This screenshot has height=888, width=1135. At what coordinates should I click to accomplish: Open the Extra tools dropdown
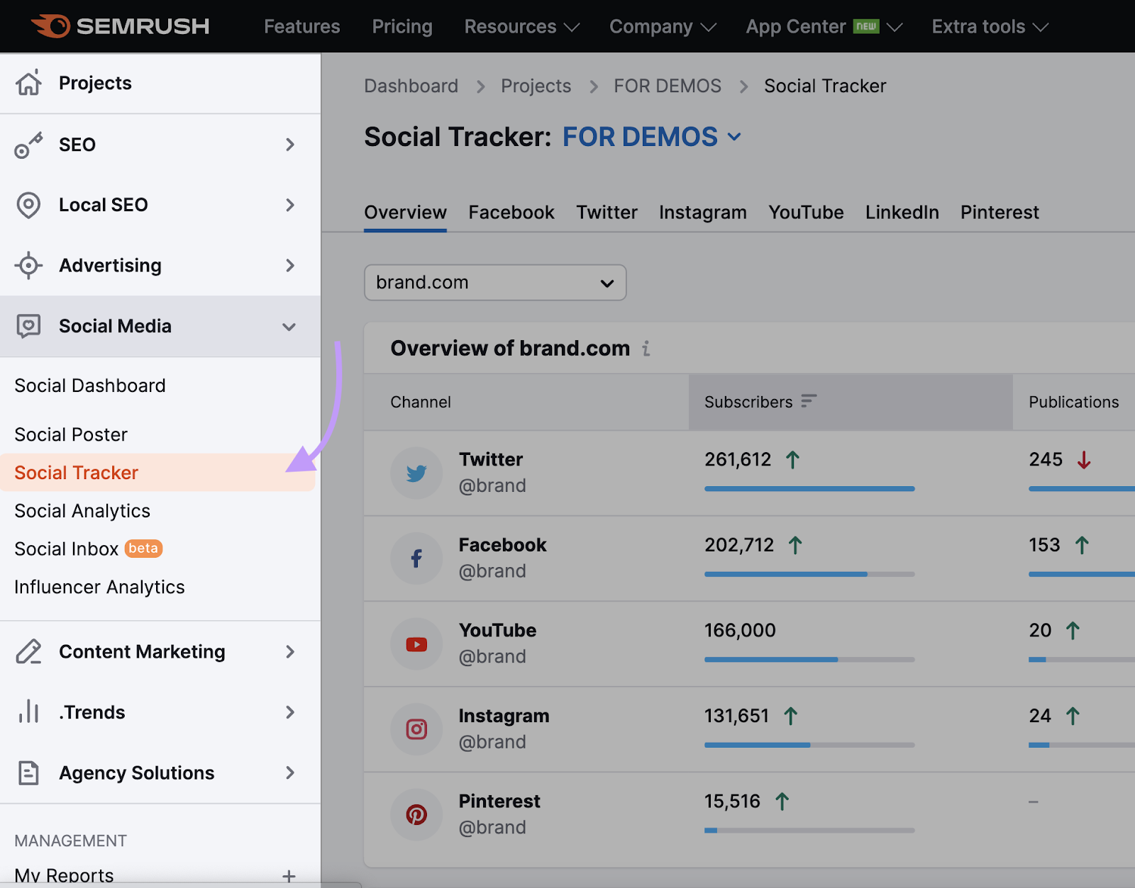(990, 27)
